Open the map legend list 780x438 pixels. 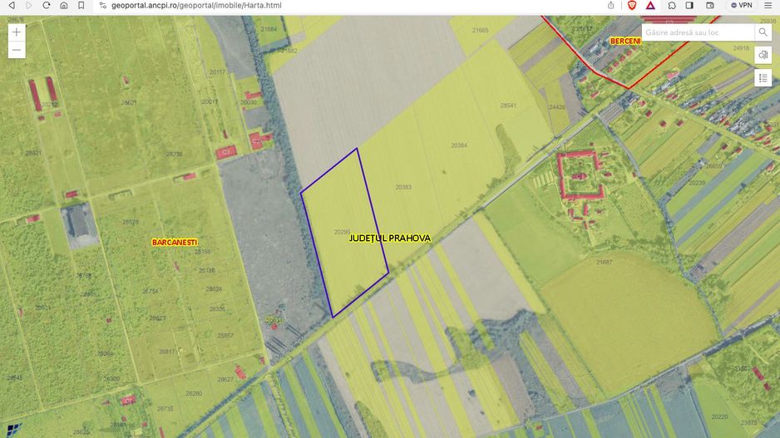point(763,78)
